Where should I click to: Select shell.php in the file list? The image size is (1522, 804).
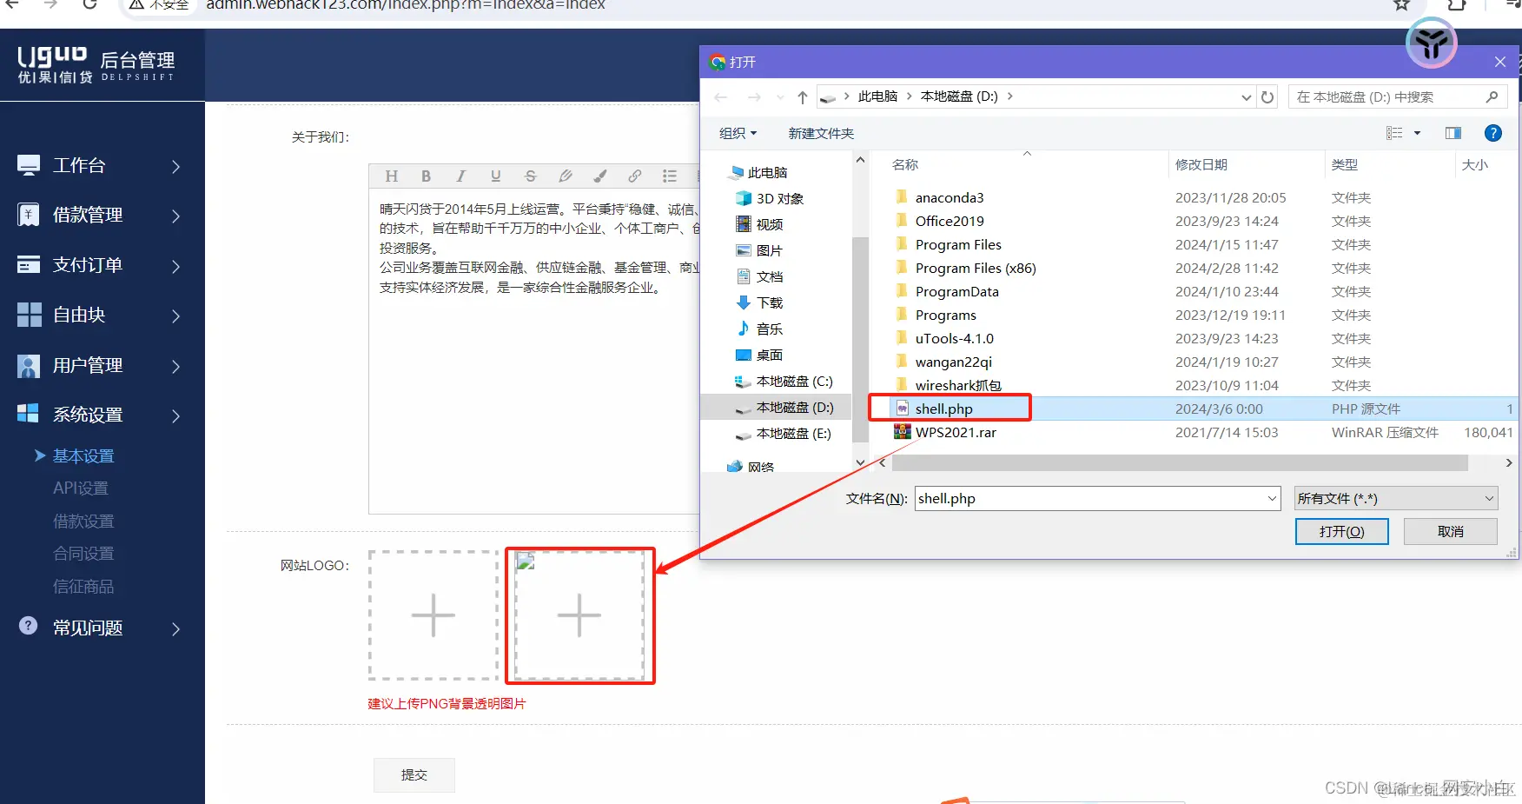[x=944, y=408]
